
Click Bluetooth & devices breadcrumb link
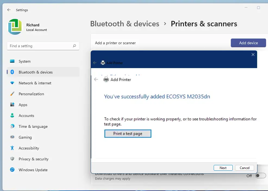[x=125, y=24]
